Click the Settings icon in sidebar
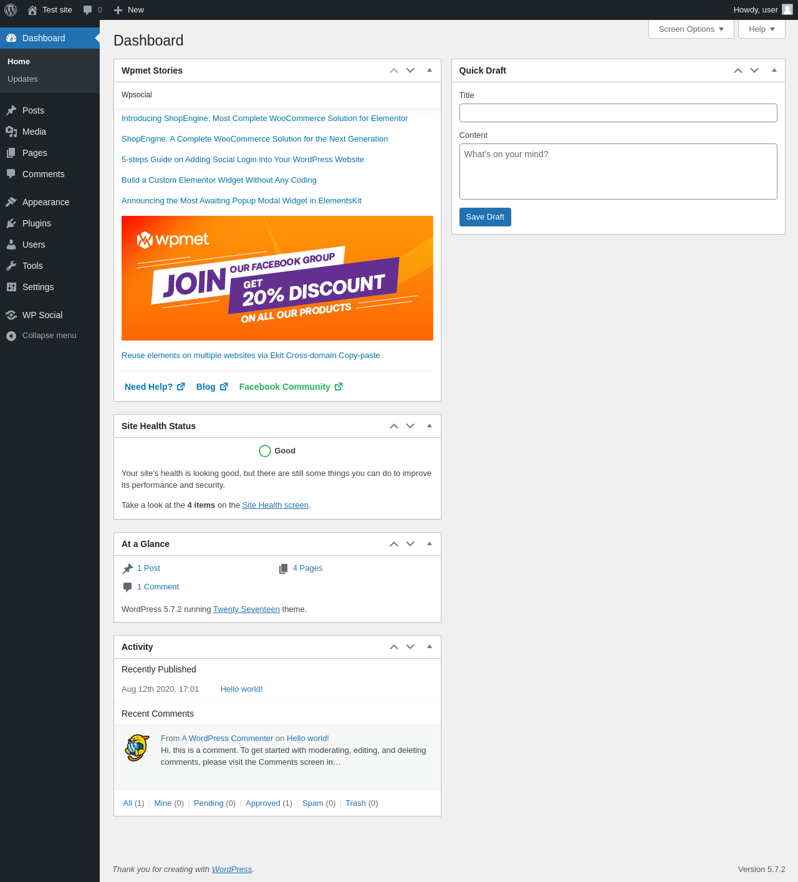The image size is (798, 882). point(11,287)
